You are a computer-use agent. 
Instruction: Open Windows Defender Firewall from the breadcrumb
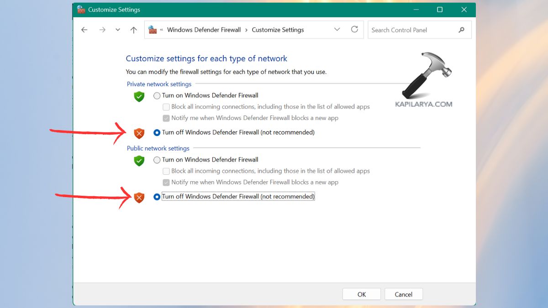click(x=204, y=29)
